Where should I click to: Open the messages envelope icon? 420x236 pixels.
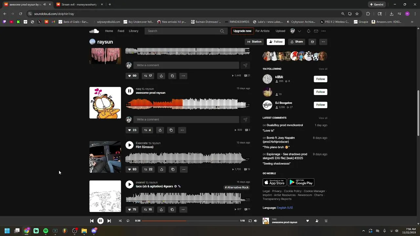click(316, 31)
